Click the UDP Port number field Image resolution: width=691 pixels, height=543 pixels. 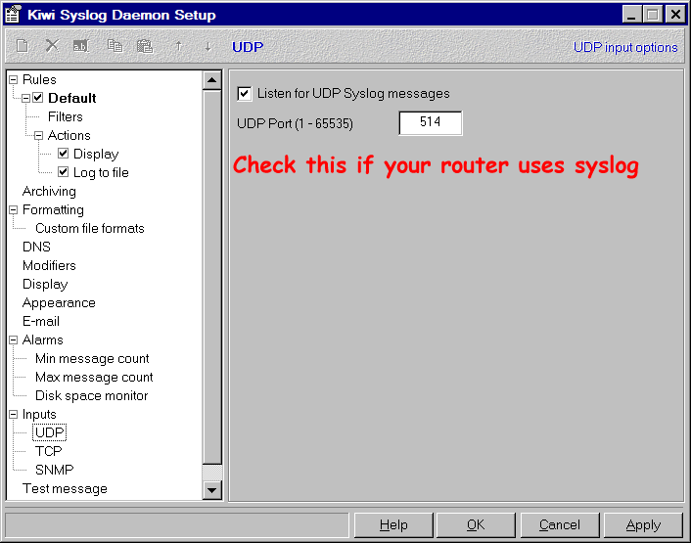[x=430, y=123]
